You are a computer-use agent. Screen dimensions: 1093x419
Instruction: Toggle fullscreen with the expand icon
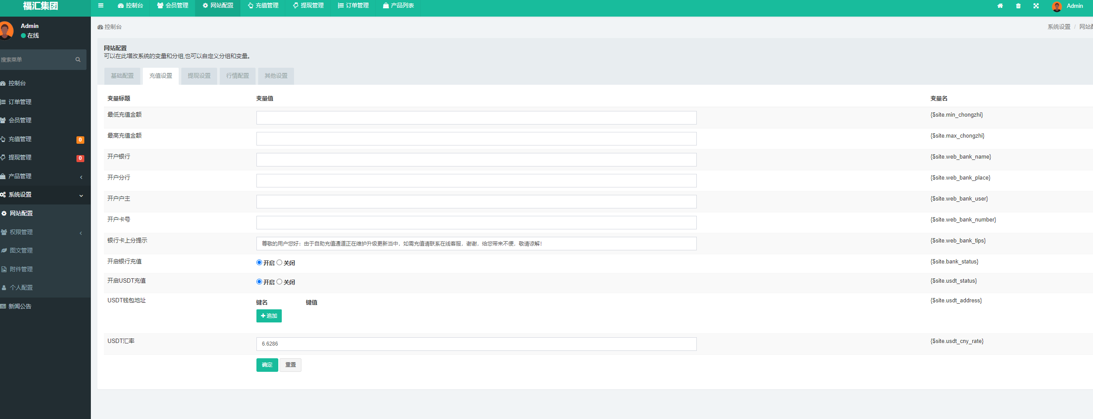(x=1036, y=6)
